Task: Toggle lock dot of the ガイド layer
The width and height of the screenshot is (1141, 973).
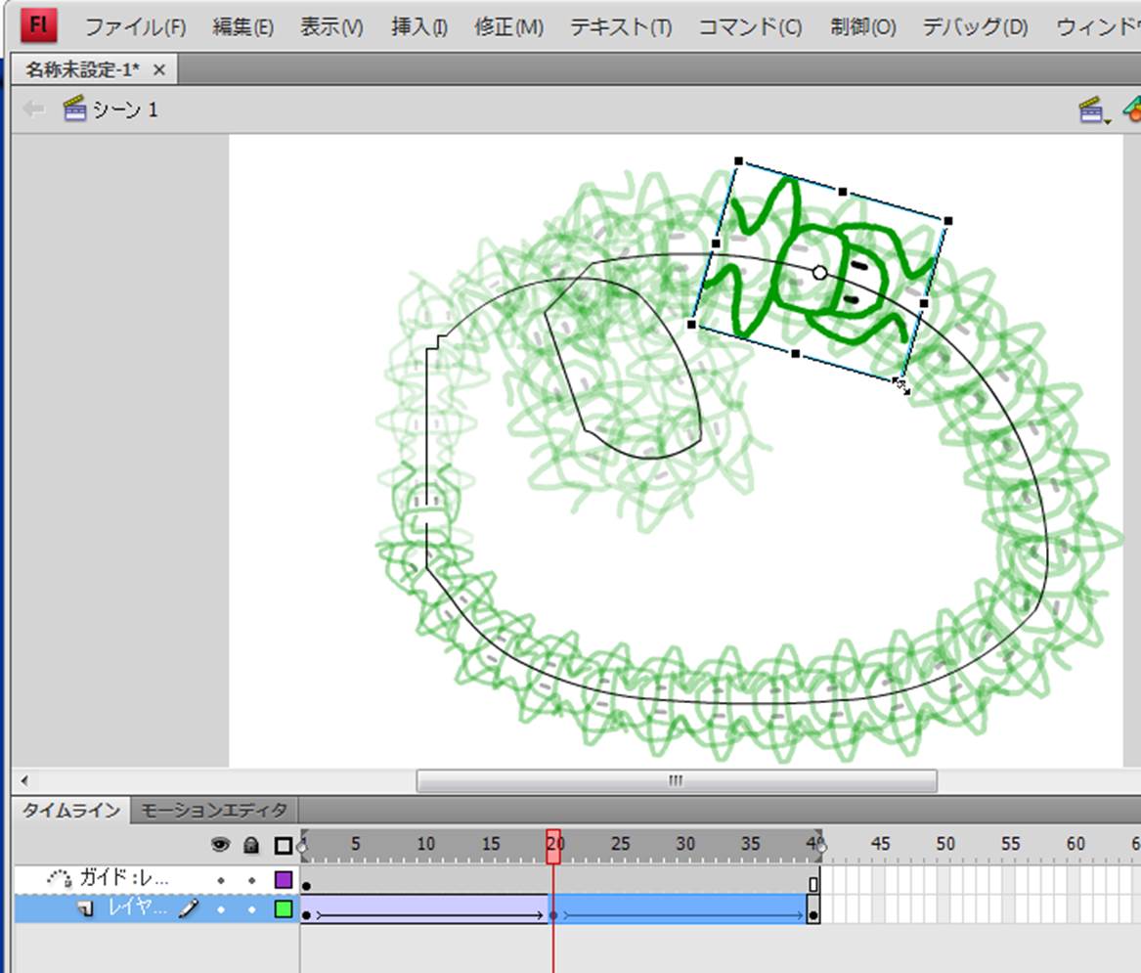Action: pos(251,880)
